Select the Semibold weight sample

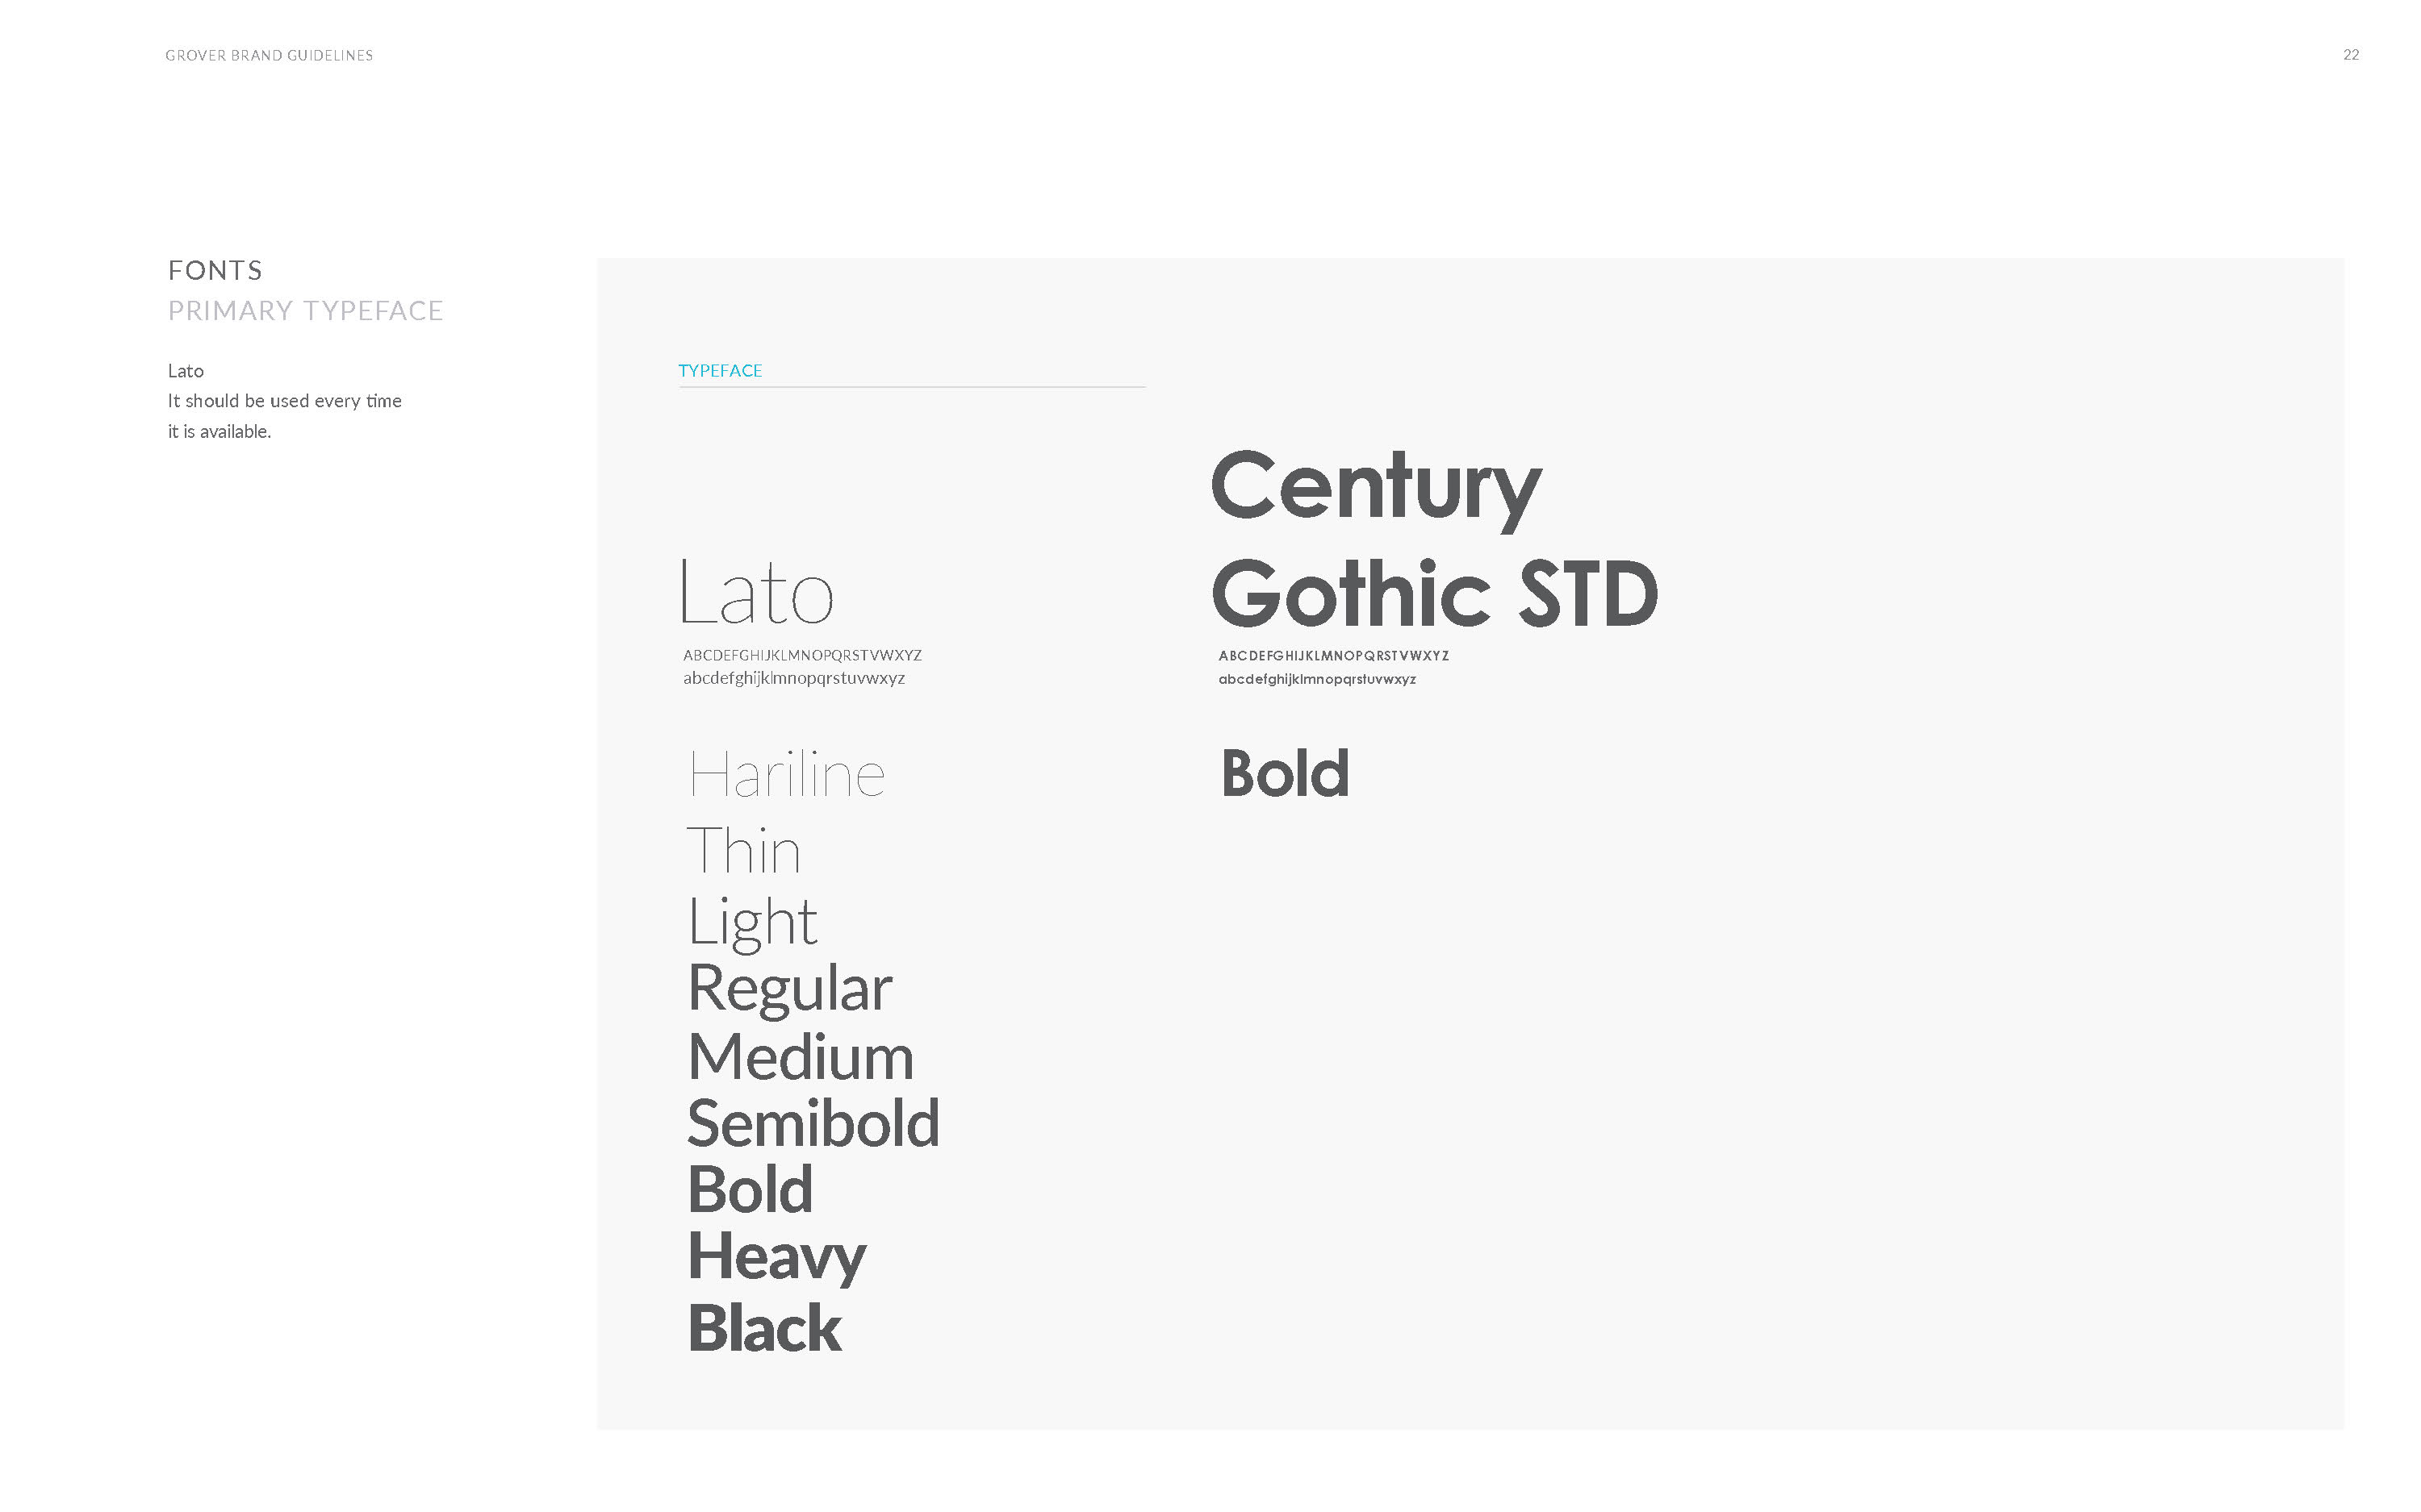coord(813,1123)
